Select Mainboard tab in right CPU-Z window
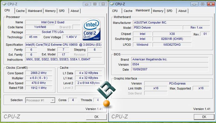 pos(142,11)
